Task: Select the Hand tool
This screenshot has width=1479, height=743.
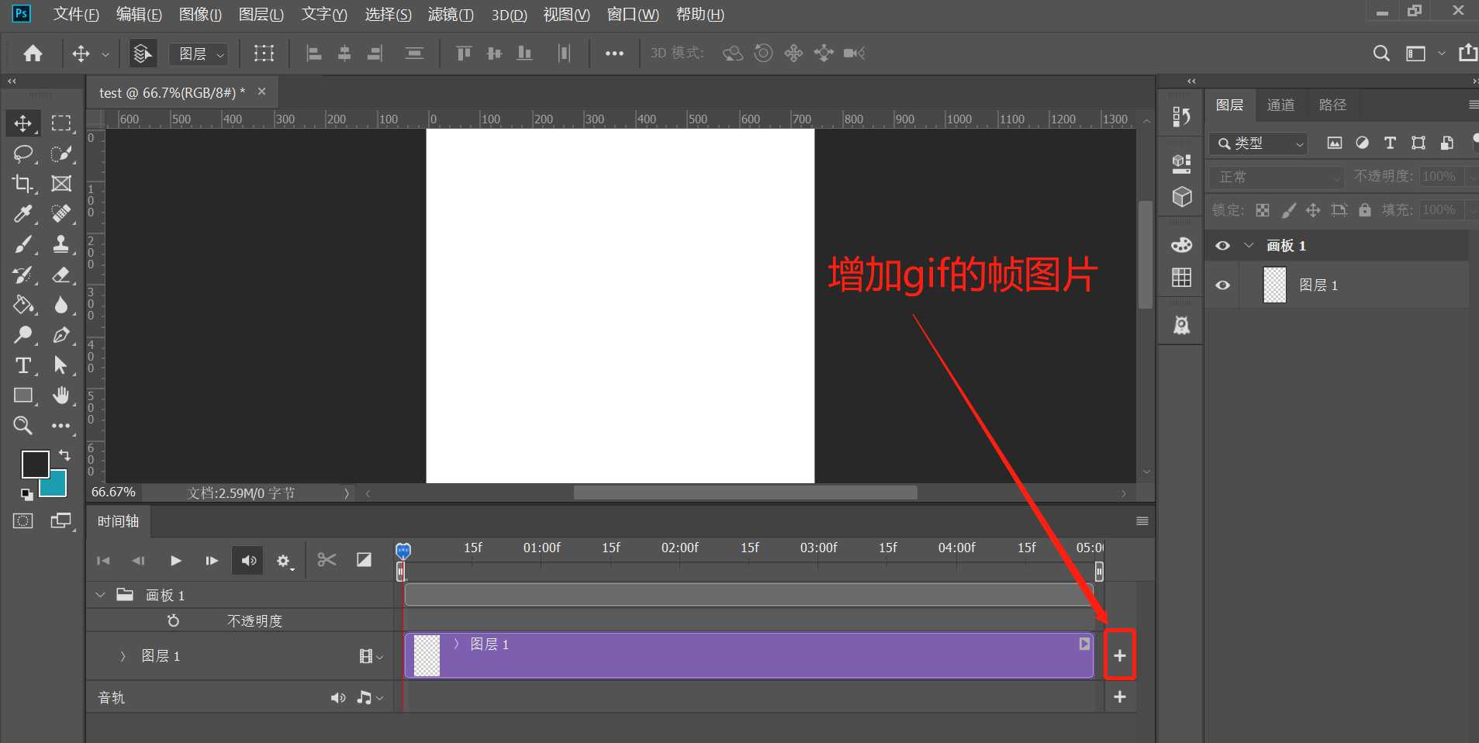Action: coord(61,396)
